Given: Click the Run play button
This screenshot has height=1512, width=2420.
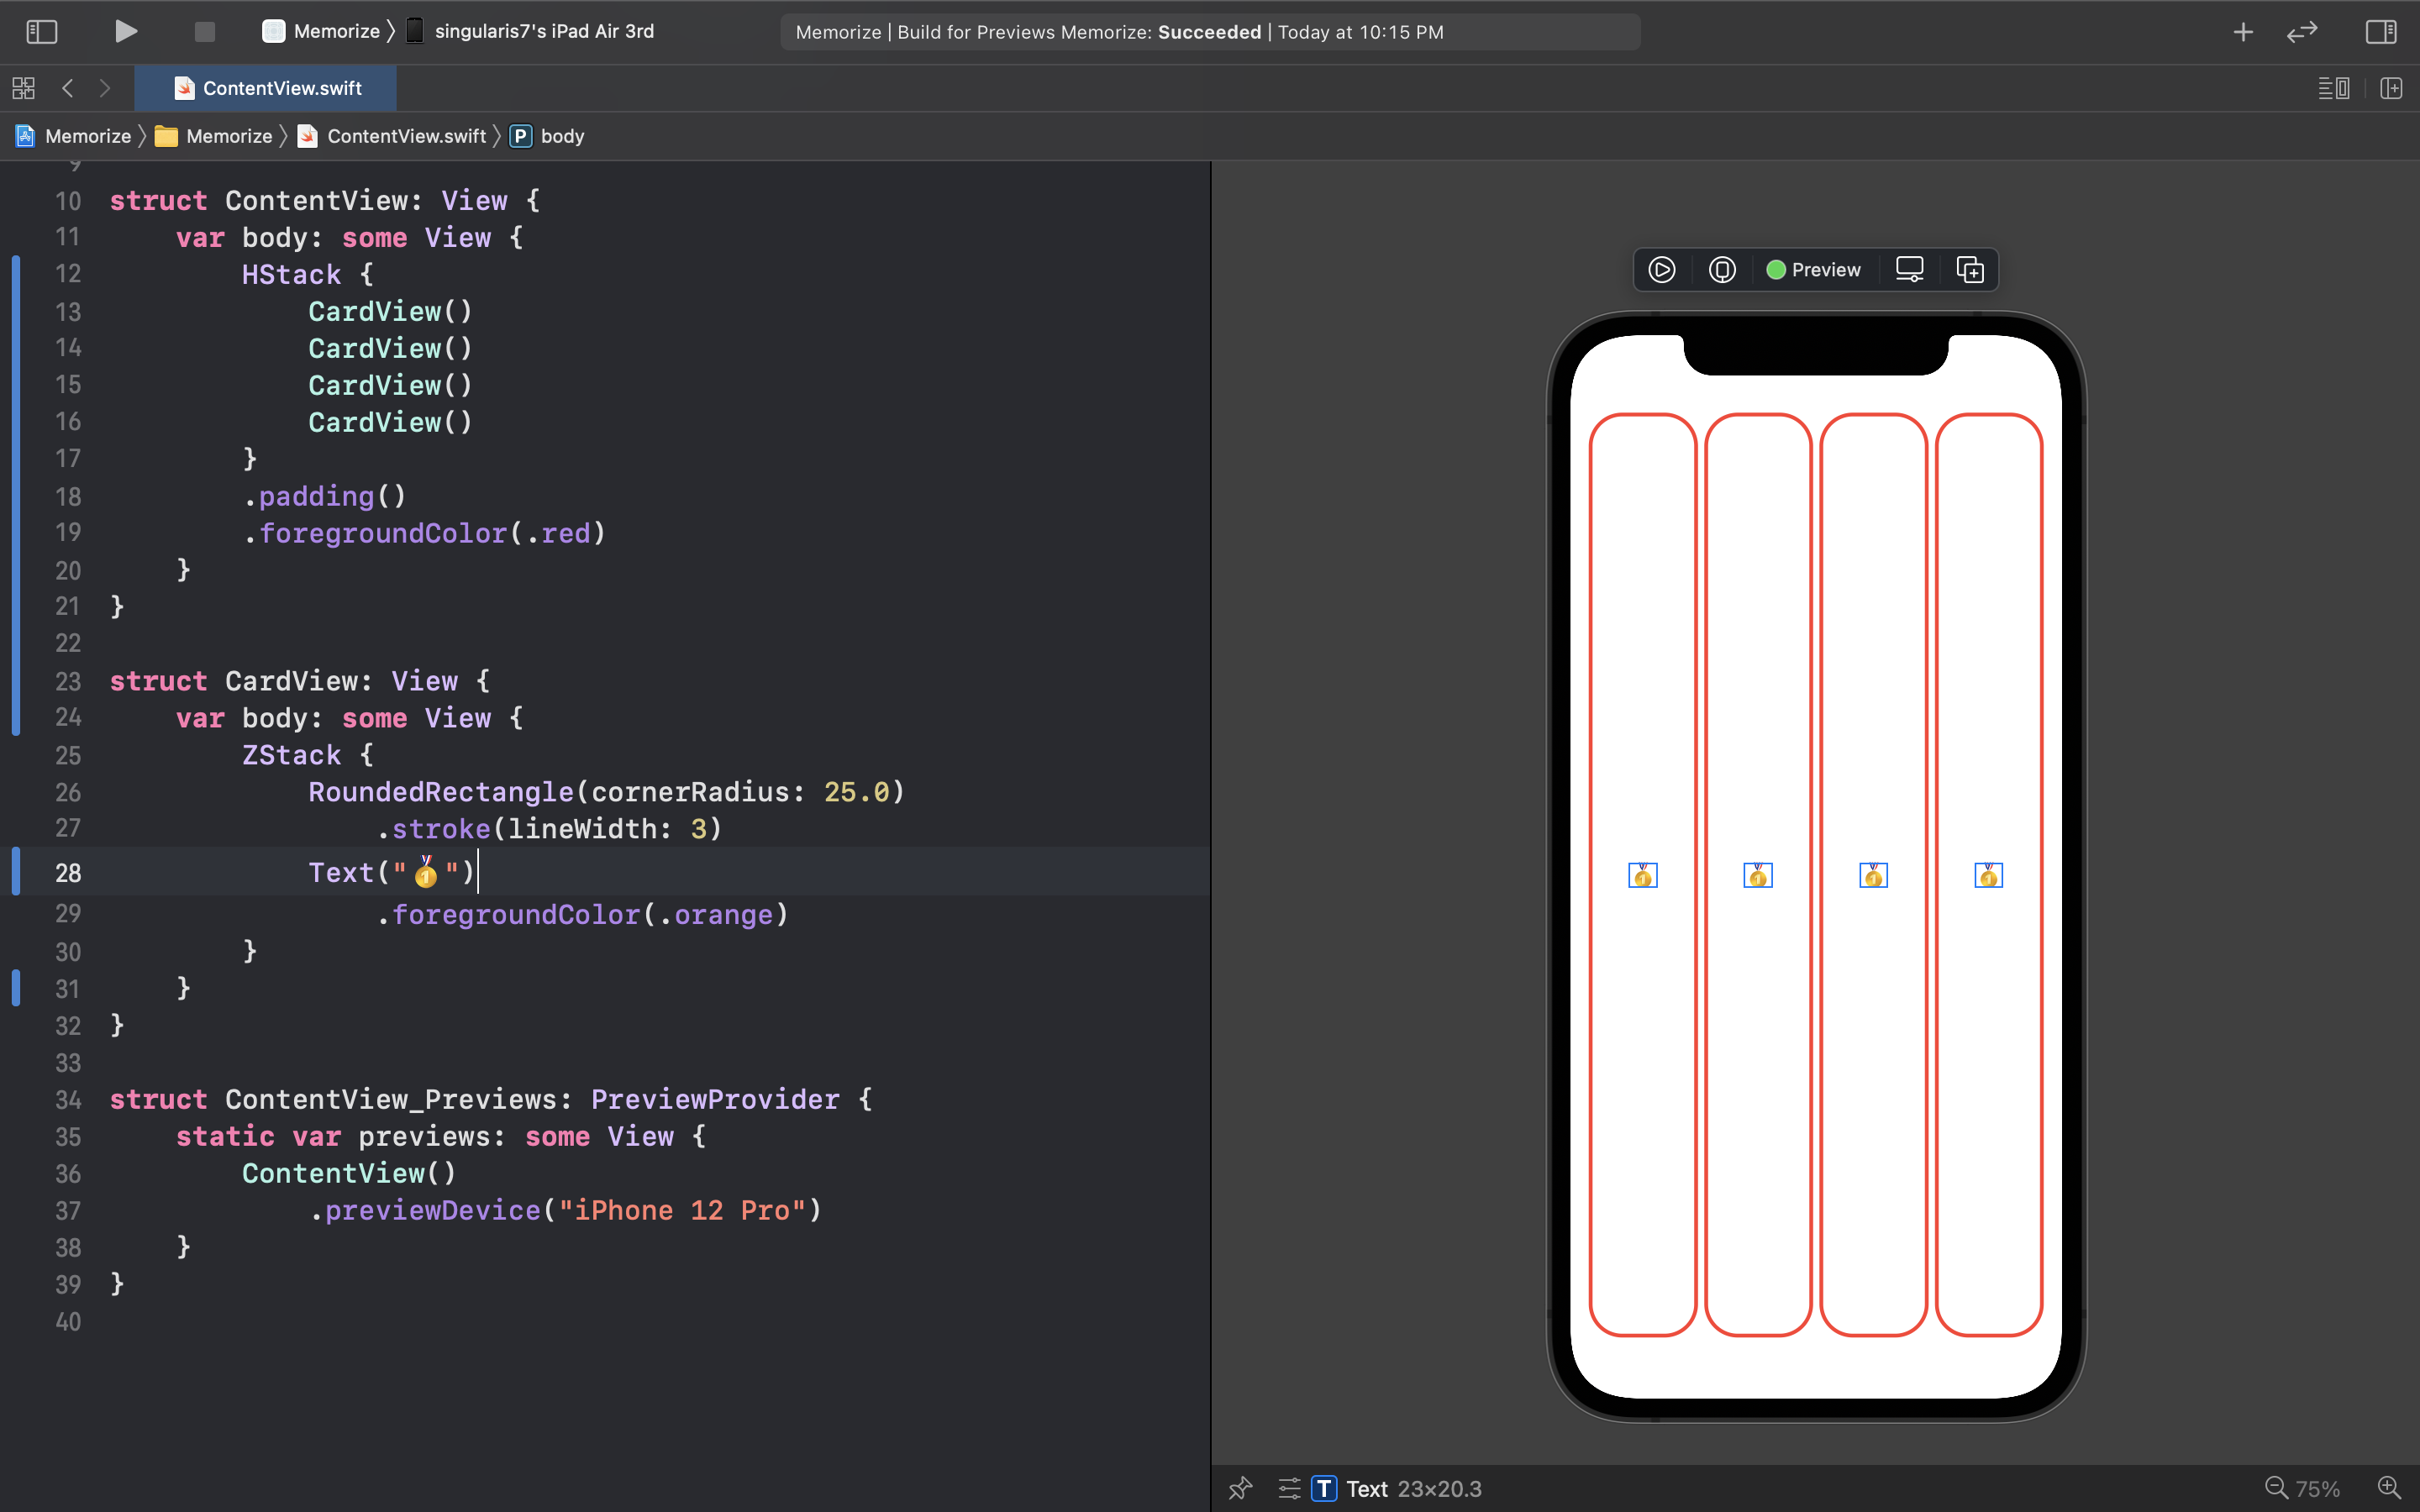Looking at the screenshot, I should (125, 31).
